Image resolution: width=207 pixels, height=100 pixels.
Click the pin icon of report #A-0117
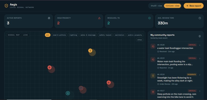(x=153, y=92)
